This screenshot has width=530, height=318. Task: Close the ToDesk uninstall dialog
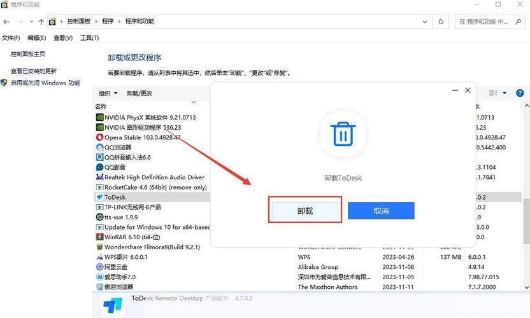click(x=468, y=90)
